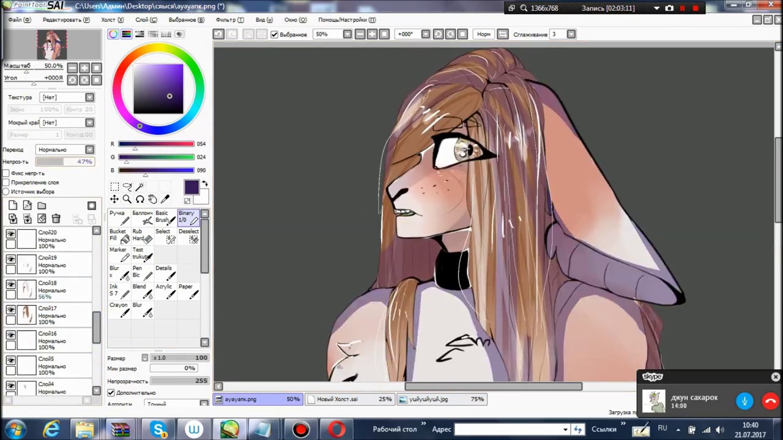Open the Алгоритм Точный dropdown
Screen dimensions: 783x440
tap(177, 404)
